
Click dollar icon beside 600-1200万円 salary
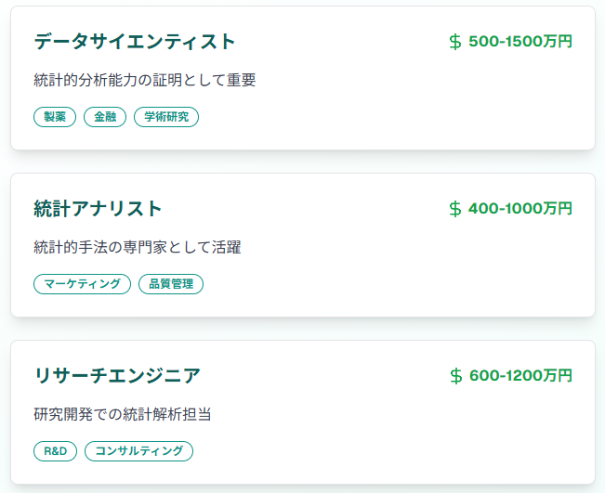(x=455, y=376)
